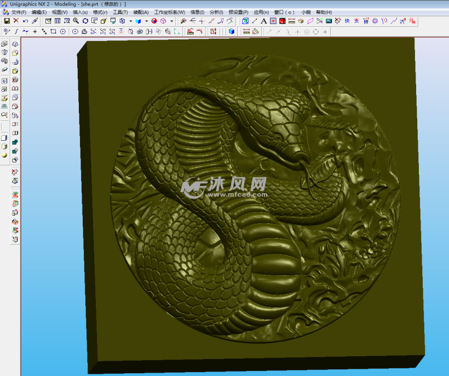Open the 视图(V) View menu
This screenshot has width=449, height=376.
(60, 12)
